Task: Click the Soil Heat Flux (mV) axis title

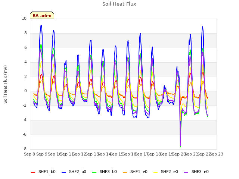Action: [x=5, y=84]
